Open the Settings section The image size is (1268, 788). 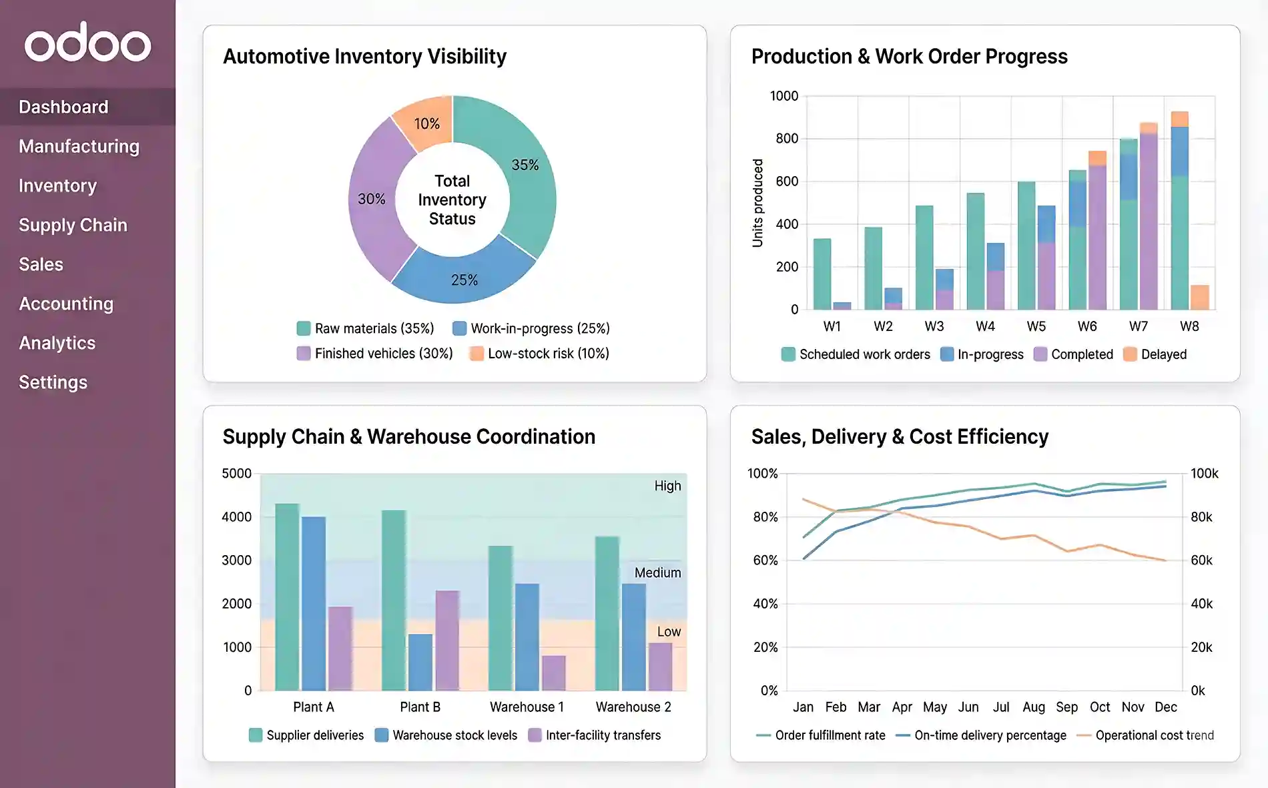[x=53, y=382]
